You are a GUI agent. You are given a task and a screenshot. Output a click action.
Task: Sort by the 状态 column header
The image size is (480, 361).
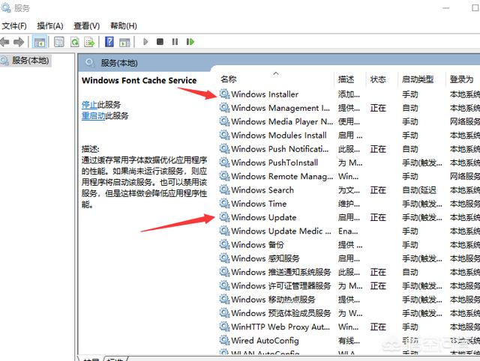(x=378, y=79)
